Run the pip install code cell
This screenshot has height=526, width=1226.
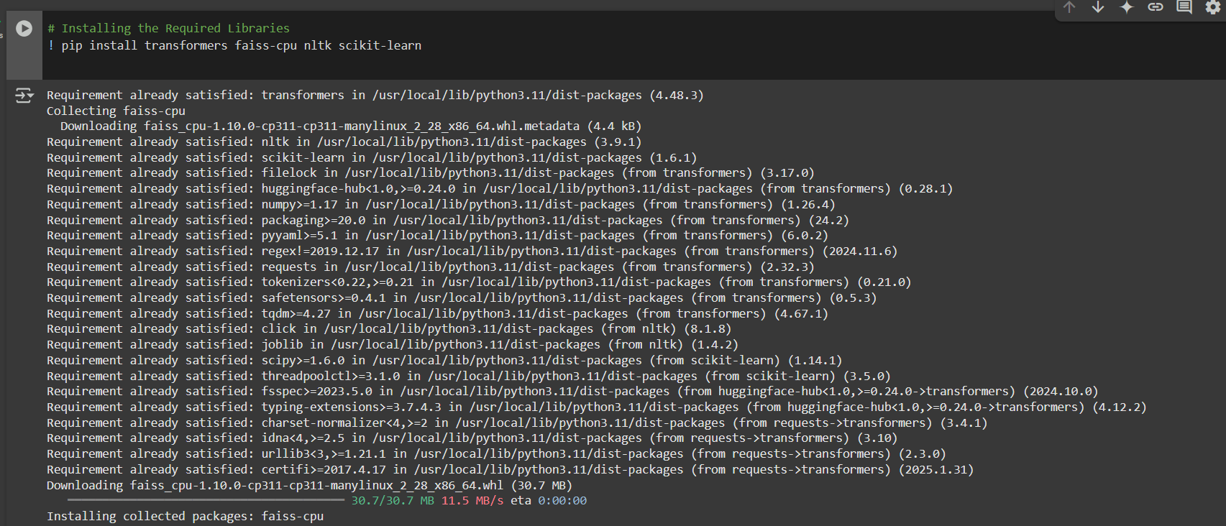tap(24, 28)
